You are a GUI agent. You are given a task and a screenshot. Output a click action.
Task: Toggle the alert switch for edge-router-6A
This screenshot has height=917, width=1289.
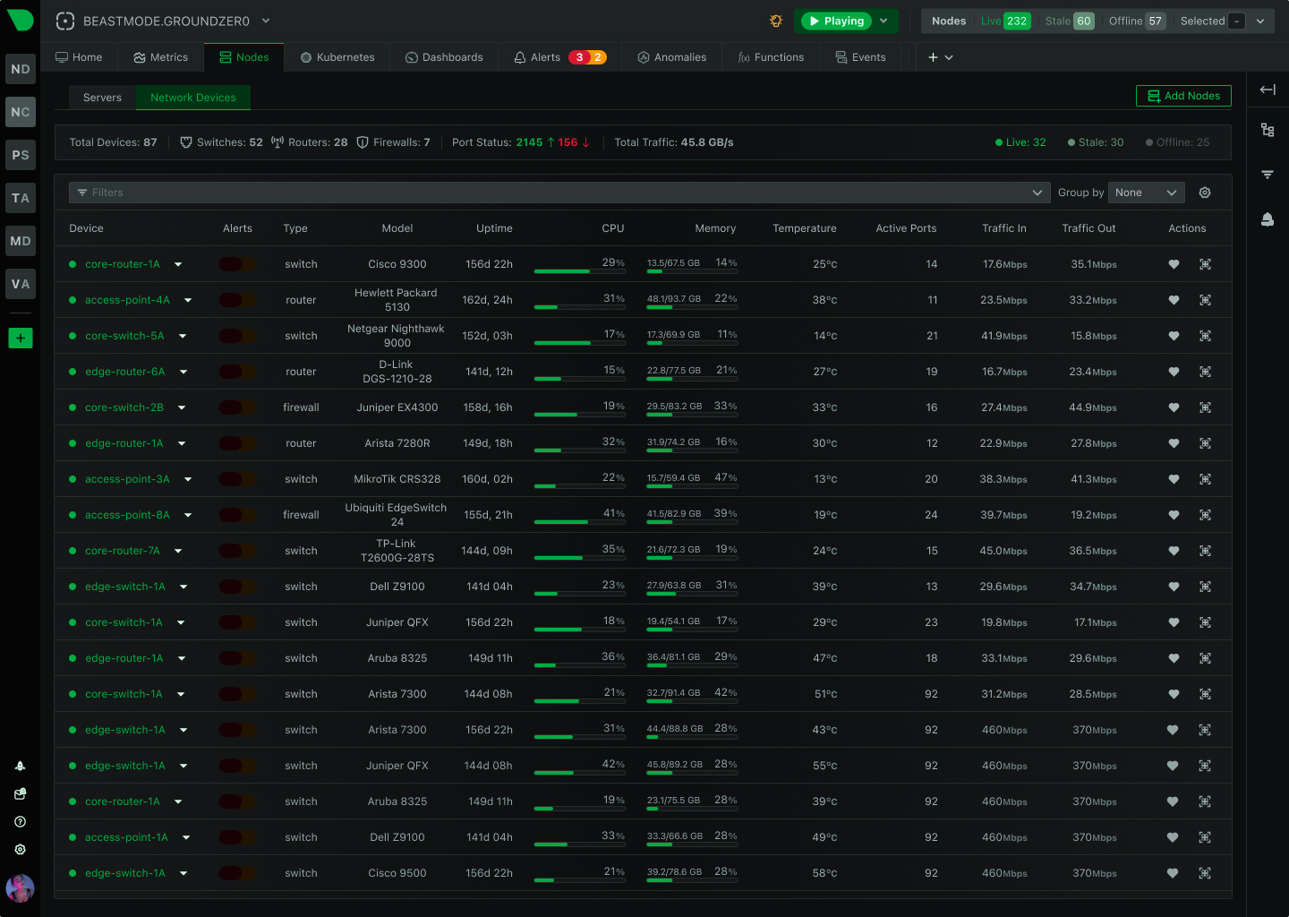point(235,372)
